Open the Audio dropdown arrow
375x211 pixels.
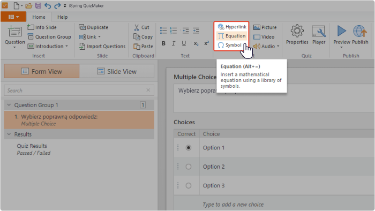278,46
